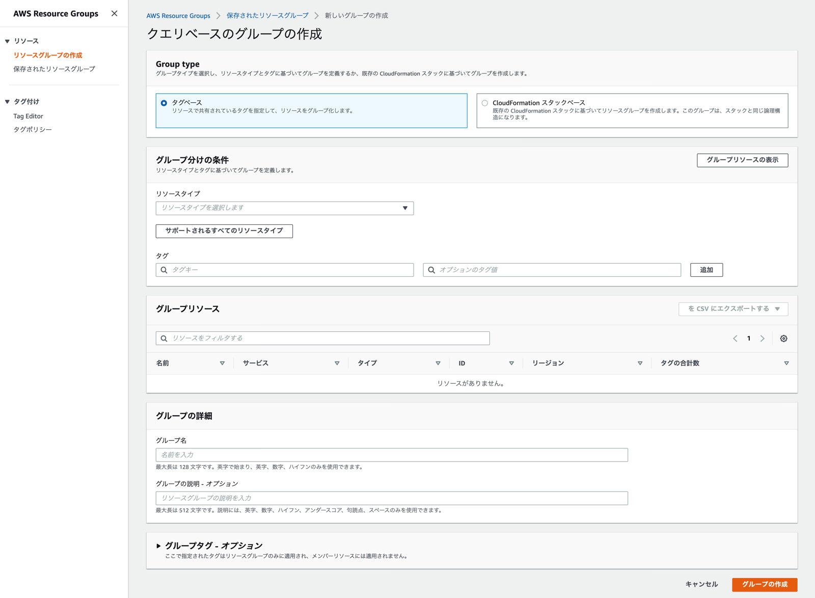815x598 pixels.
Task: Click the next page arrow in group resources
Action: [762, 338]
